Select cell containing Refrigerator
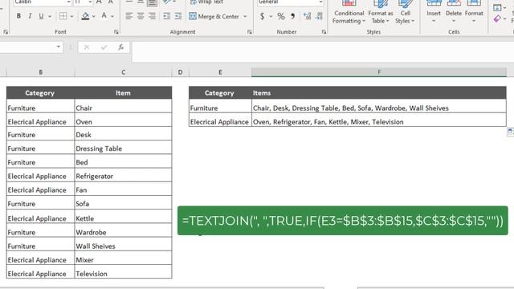This screenshot has width=514, height=289. click(123, 176)
